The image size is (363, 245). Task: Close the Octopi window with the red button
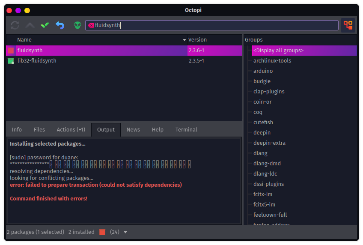click(x=9, y=10)
